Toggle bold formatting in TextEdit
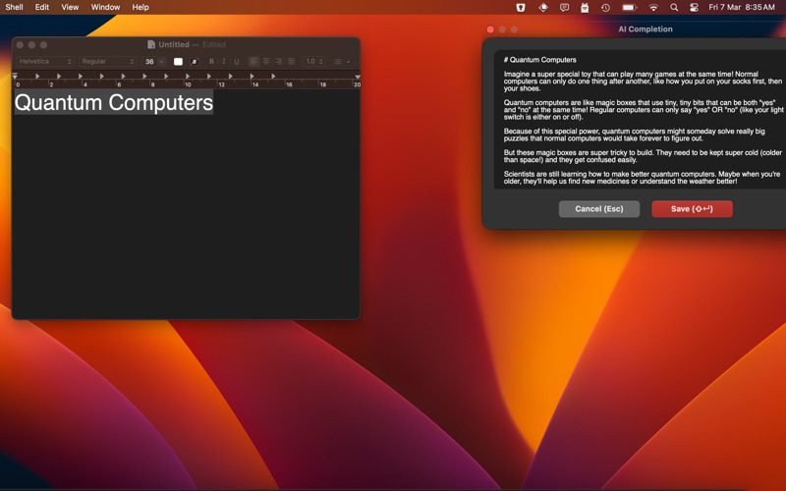Screen dimensions: 786x491 click(211, 62)
